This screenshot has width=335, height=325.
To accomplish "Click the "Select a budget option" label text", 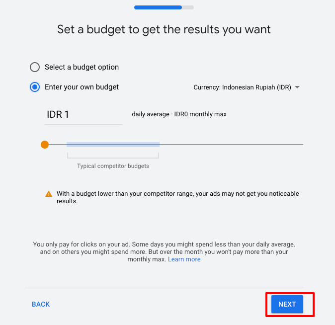I will (82, 67).
